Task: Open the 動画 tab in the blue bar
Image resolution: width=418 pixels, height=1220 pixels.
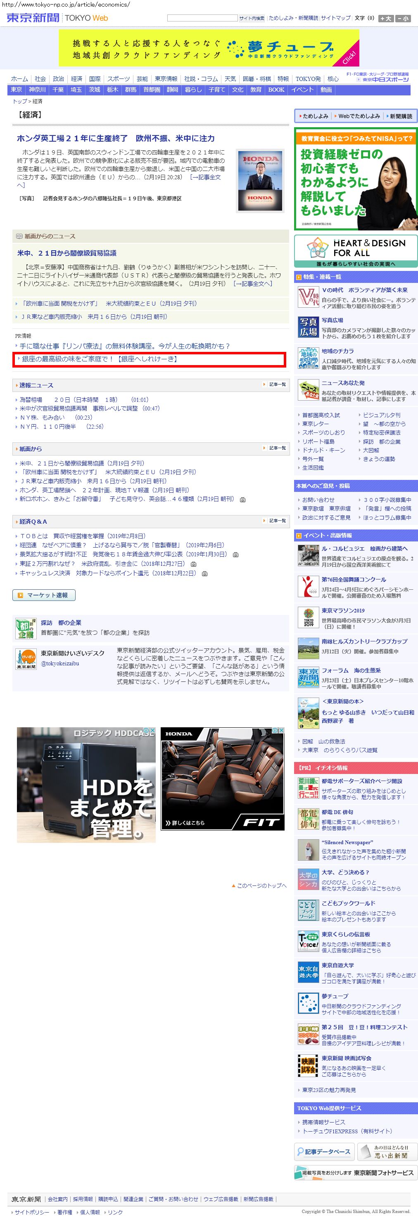Action: (x=326, y=90)
